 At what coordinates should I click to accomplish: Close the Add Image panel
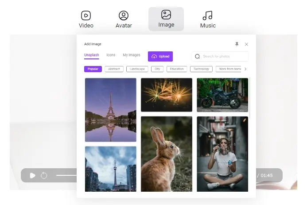pos(246,44)
